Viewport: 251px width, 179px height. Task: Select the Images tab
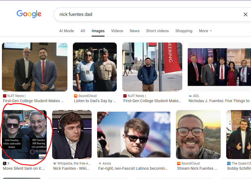[98, 31]
